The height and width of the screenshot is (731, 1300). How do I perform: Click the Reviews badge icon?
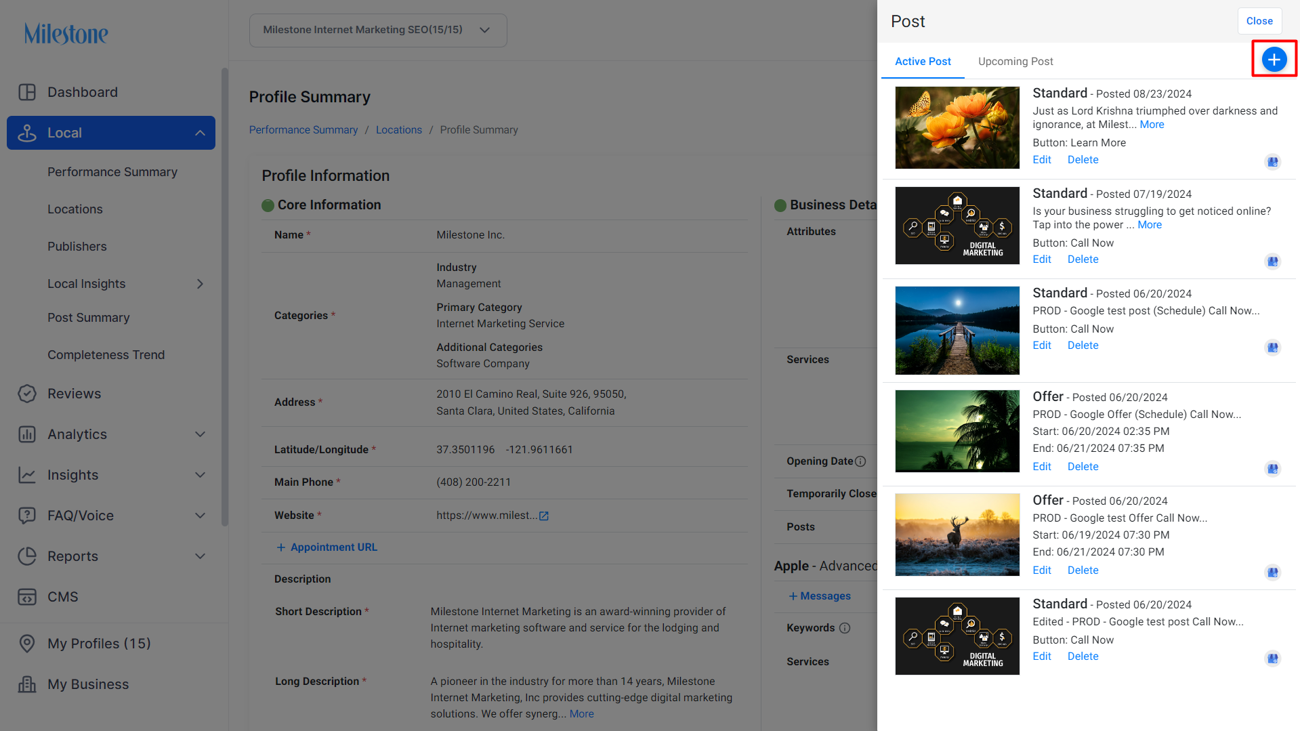click(x=27, y=394)
